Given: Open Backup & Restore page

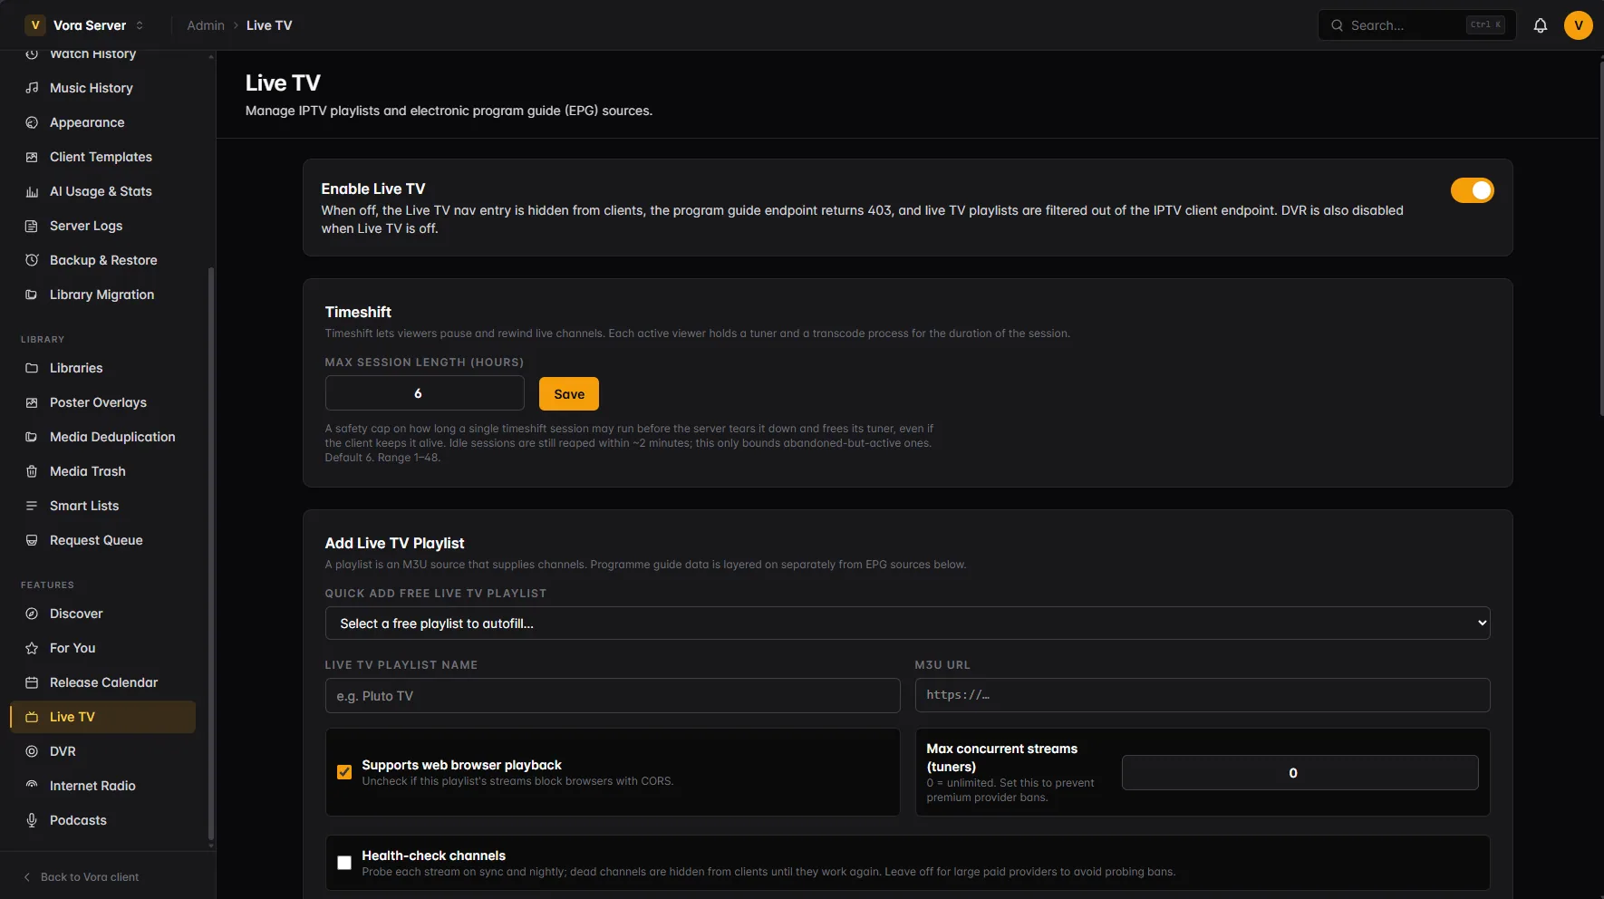Looking at the screenshot, I should [102, 260].
